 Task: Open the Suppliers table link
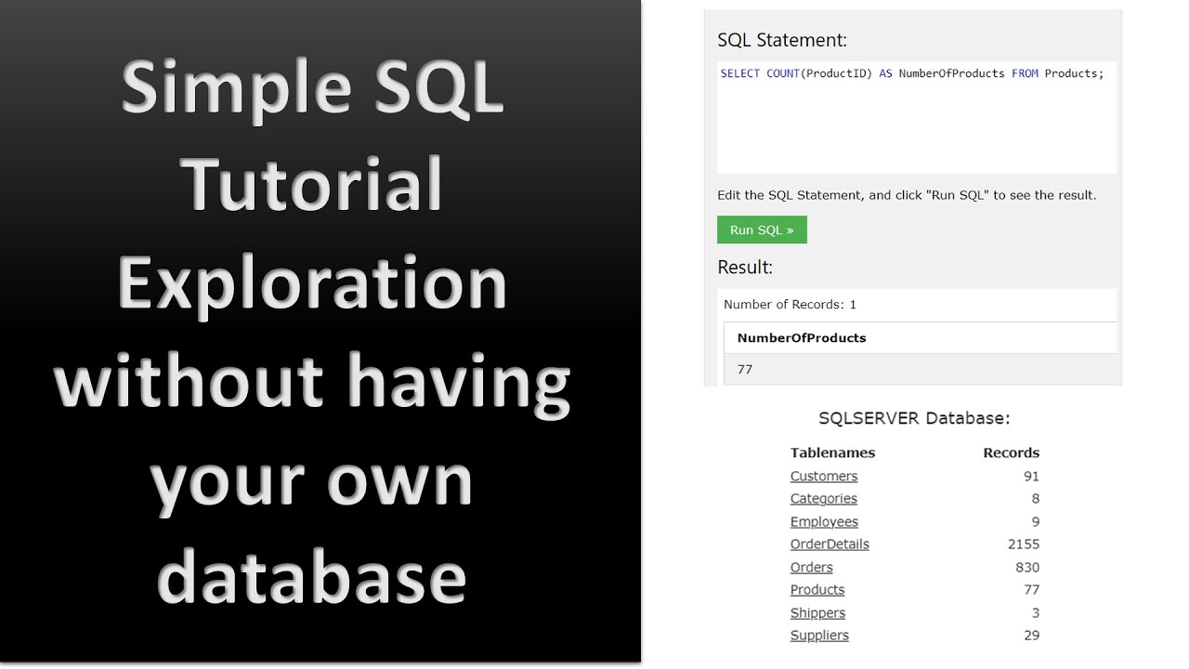pos(819,636)
